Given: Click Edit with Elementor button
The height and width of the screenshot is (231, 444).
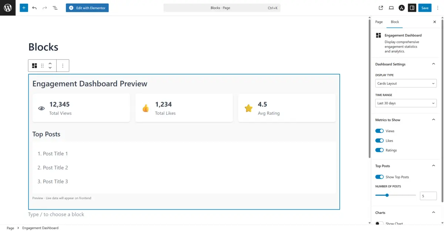Looking at the screenshot, I should pyautogui.click(x=87, y=8).
